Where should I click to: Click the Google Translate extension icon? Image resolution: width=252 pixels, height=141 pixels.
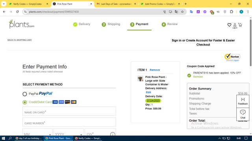point(191,12)
